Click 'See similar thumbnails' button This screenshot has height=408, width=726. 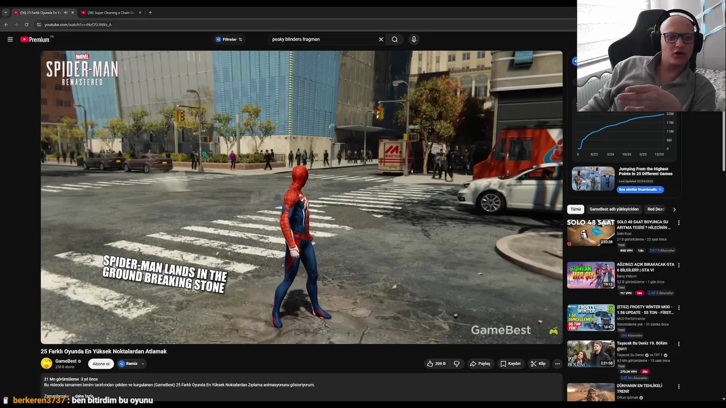[x=640, y=189]
